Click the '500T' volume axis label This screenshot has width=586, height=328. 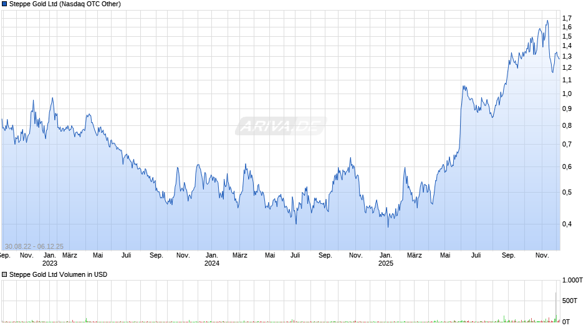point(570,301)
